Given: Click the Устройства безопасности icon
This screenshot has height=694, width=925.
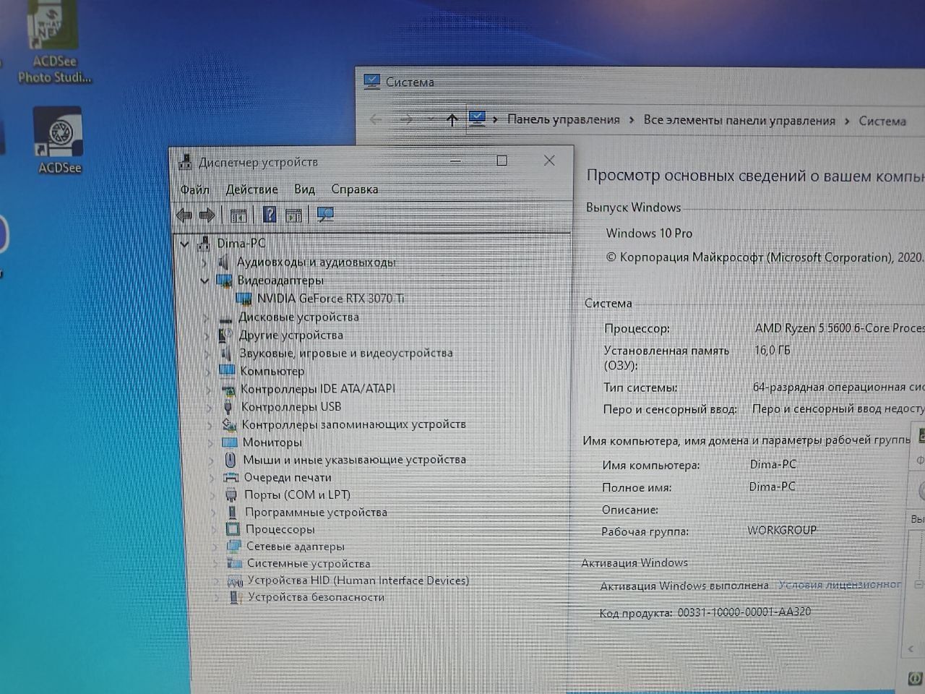Looking at the screenshot, I should pos(235,597).
